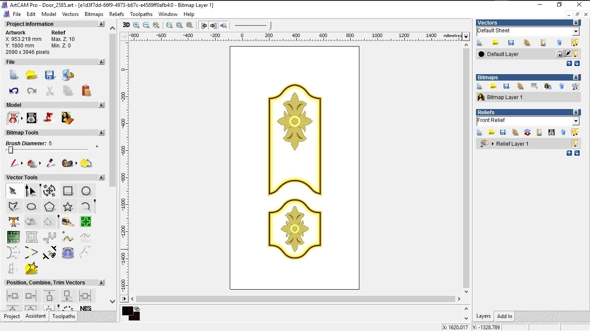
Task: Switch to the Toolpaths tab
Action: (63, 316)
